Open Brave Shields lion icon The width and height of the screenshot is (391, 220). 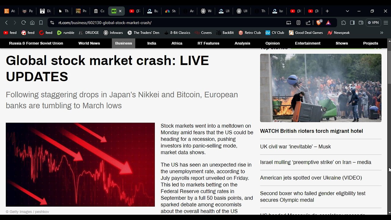[319, 23]
